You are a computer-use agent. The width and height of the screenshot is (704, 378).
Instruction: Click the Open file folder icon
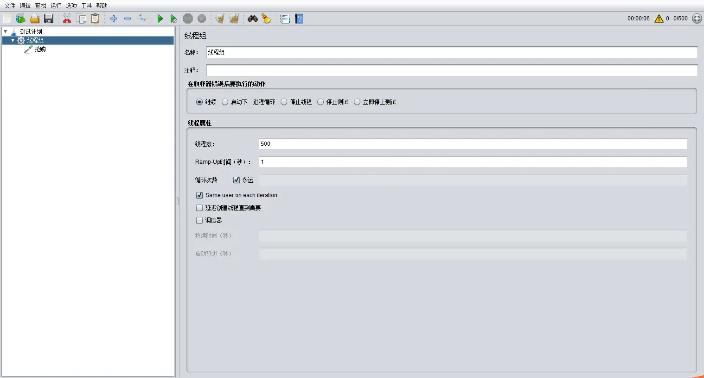click(x=35, y=19)
